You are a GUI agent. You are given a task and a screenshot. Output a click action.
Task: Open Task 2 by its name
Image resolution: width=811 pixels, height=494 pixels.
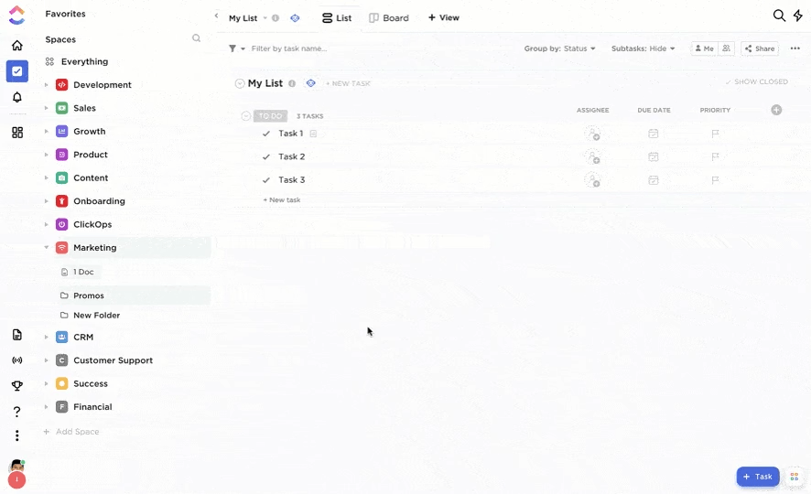292,156
